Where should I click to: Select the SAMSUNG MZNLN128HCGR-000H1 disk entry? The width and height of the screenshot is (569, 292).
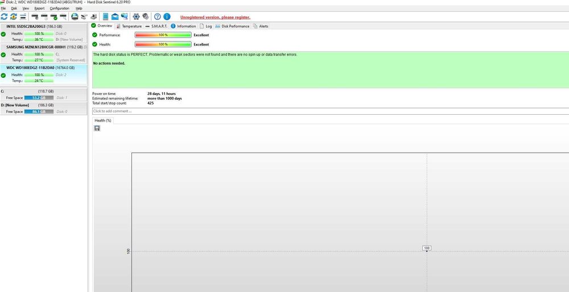pos(44,53)
